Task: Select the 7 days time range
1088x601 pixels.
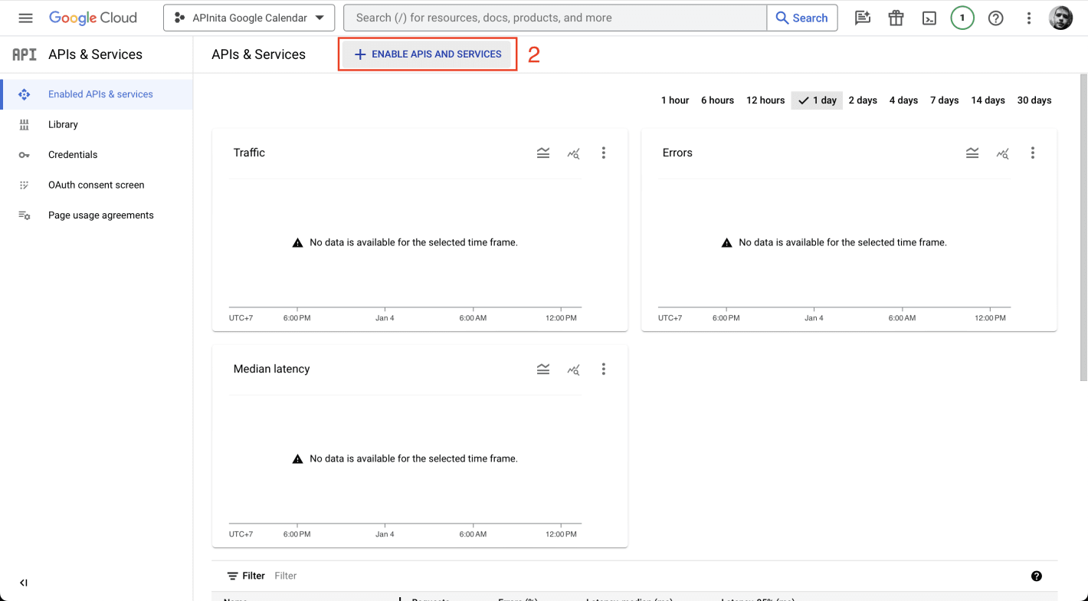Action: tap(944, 100)
